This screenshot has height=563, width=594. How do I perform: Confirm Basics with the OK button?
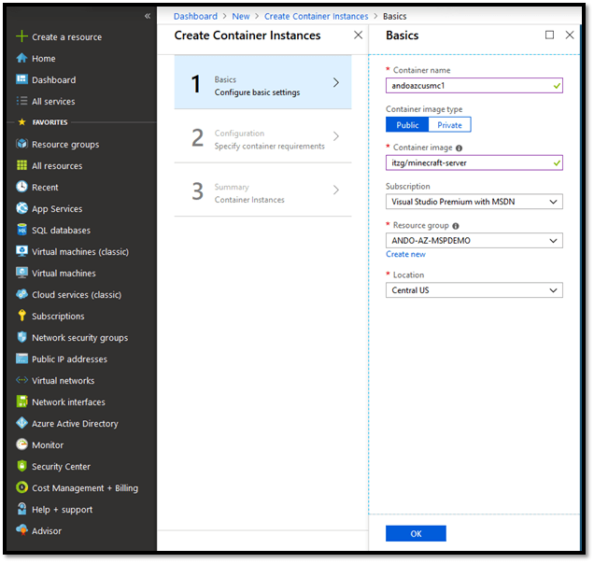[x=416, y=533]
